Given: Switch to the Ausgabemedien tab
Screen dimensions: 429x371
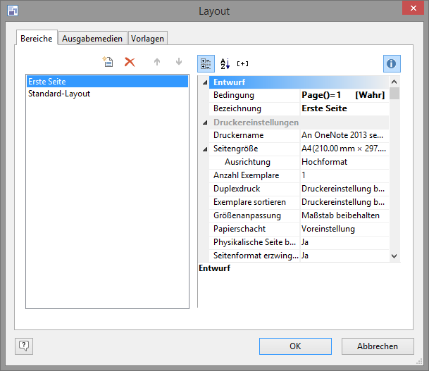Looking at the screenshot, I should click(x=92, y=38).
